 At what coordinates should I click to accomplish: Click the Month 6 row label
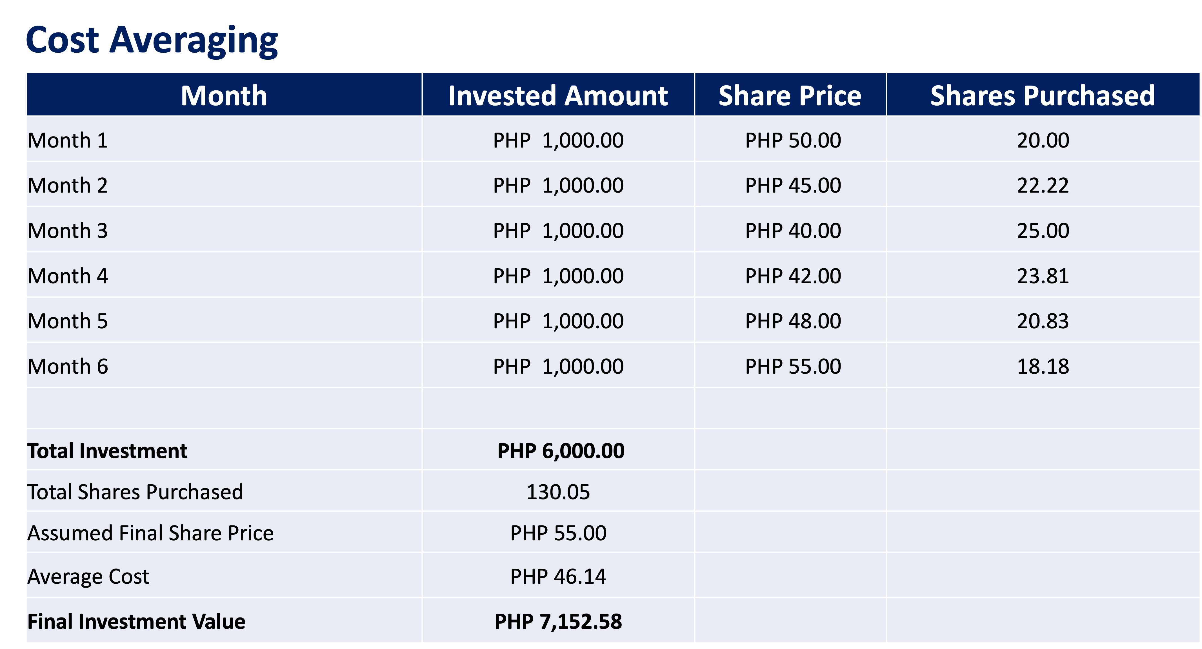tap(68, 367)
